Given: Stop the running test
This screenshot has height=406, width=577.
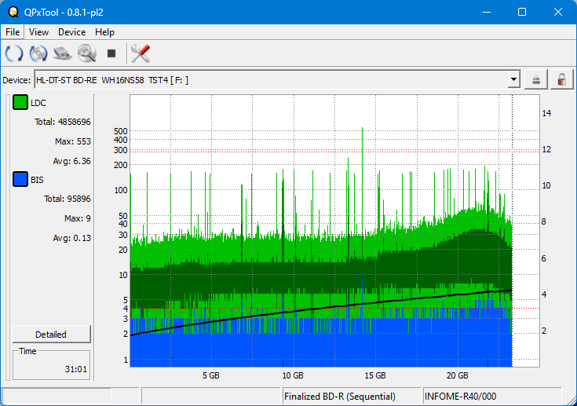Looking at the screenshot, I should [111, 53].
